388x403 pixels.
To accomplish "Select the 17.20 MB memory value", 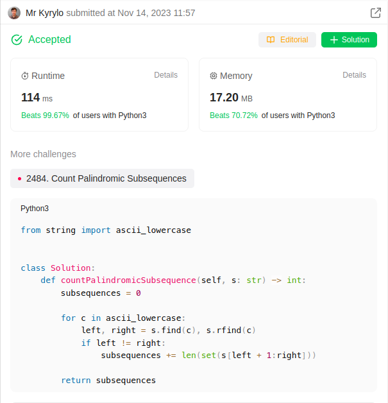I will pos(231,98).
